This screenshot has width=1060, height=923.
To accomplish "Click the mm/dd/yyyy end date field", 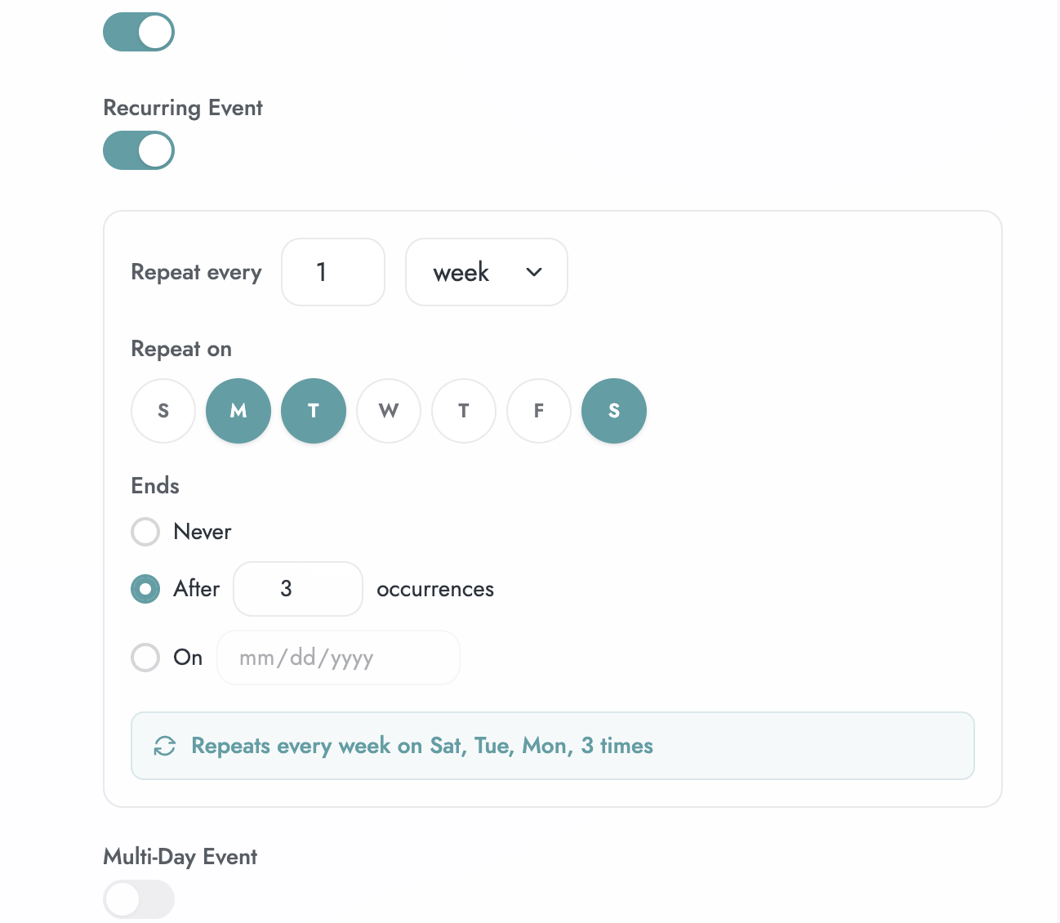I will pyautogui.click(x=338, y=658).
